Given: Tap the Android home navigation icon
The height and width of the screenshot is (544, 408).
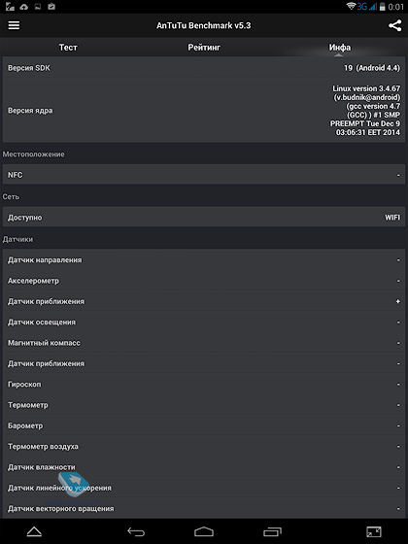Looking at the screenshot, I should click(204, 531).
